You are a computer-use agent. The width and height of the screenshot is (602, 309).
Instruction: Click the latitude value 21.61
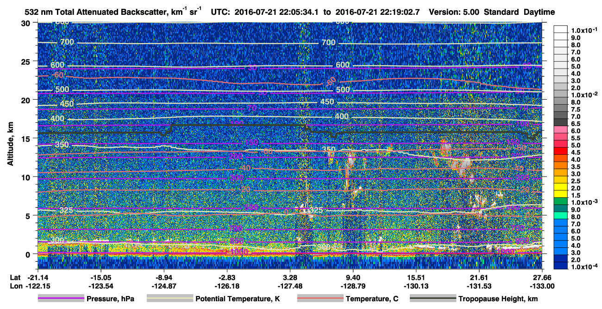(479, 277)
